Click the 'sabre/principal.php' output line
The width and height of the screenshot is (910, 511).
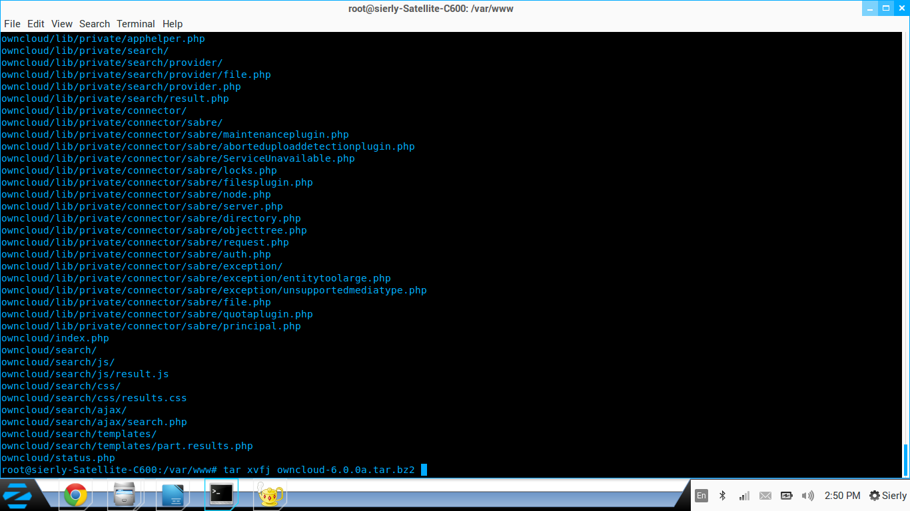pyautogui.click(x=151, y=326)
